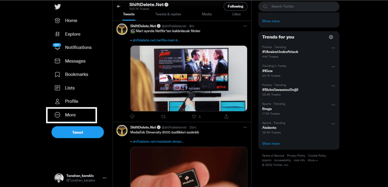Switch to the Likes tab
The image size is (388, 187).
tap(236, 14)
